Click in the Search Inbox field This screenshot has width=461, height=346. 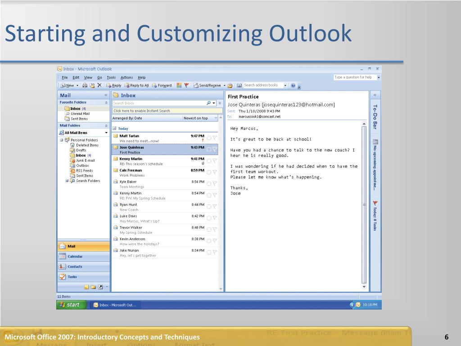pos(159,103)
